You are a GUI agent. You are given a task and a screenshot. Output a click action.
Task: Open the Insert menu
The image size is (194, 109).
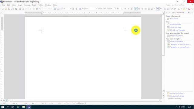20,5
